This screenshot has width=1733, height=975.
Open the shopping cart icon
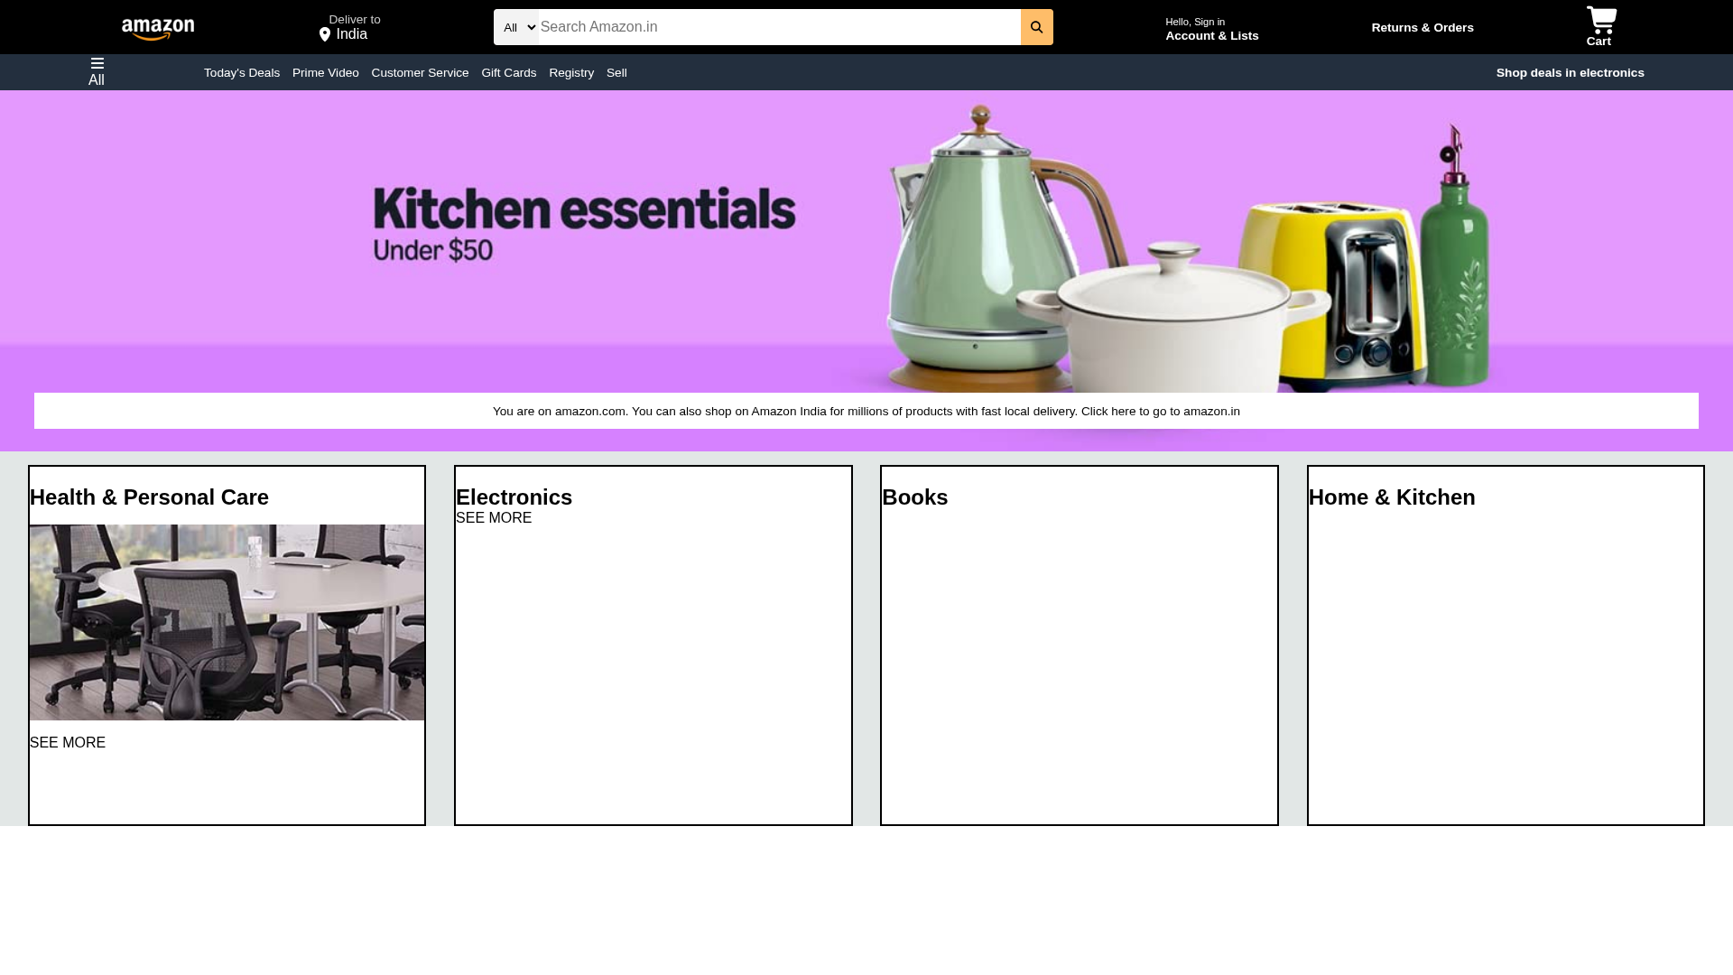[1601, 20]
